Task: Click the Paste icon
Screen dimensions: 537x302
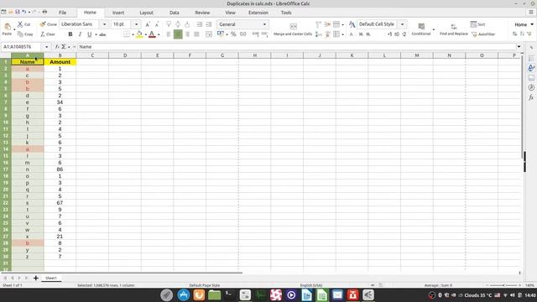Action: point(7,27)
